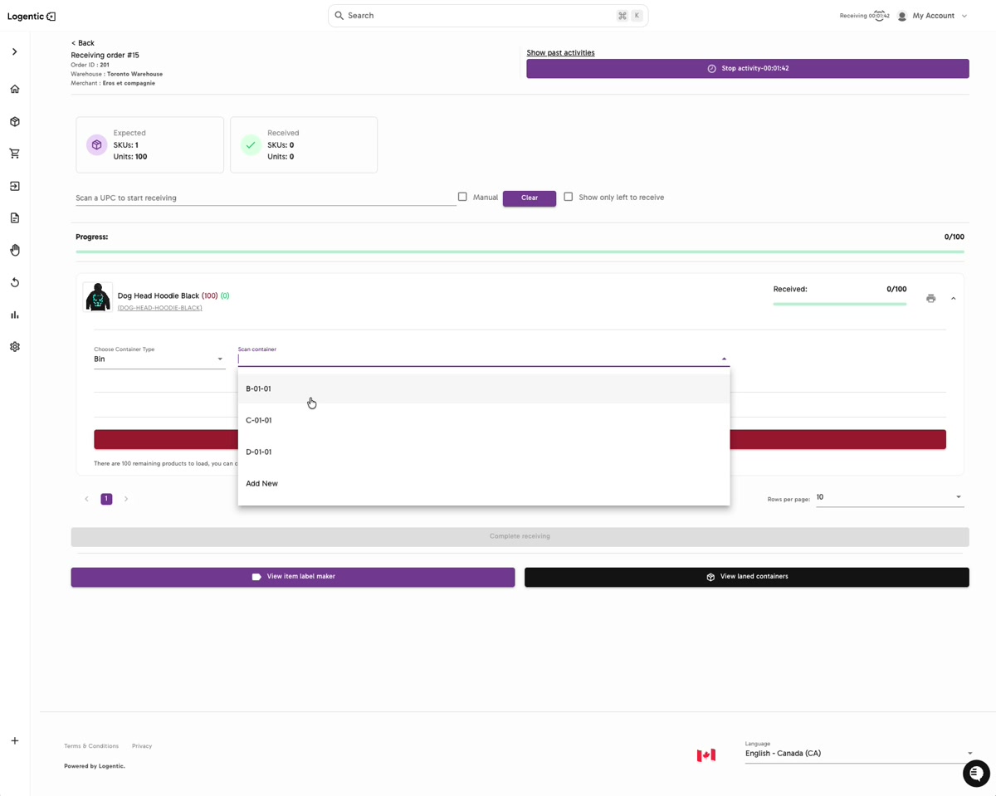Click the Dog Head Hoodie thumbnail

coord(98,297)
